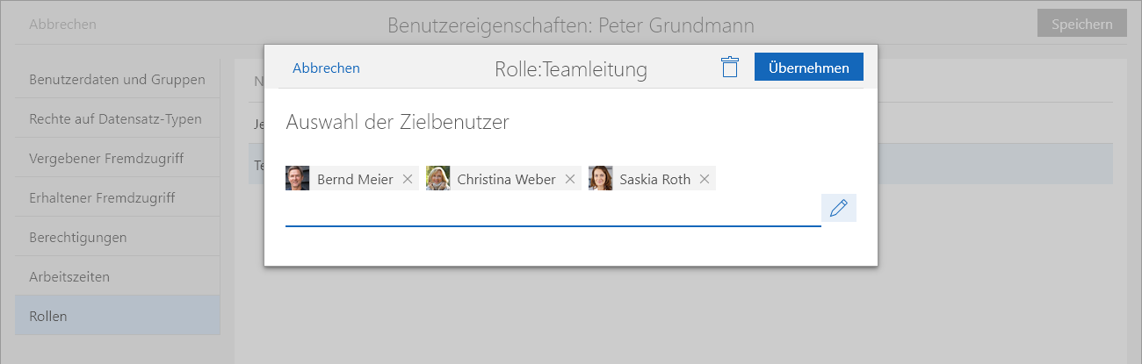Image resolution: width=1142 pixels, height=364 pixels.
Task: Click the trash icon to delete the role
Action: point(729,68)
